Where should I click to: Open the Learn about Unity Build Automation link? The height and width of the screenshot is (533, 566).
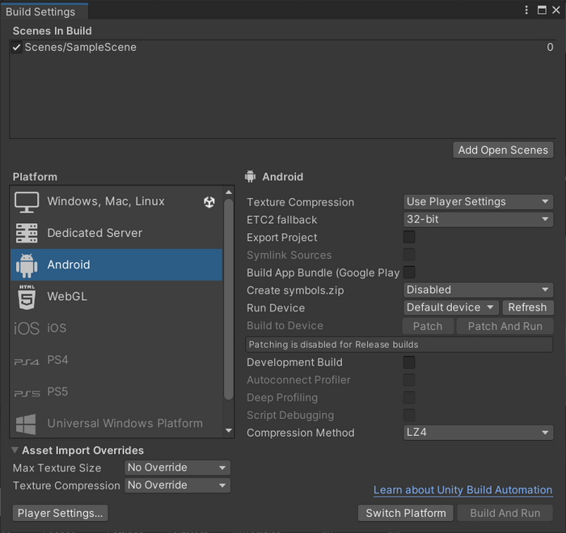click(x=463, y=490)
